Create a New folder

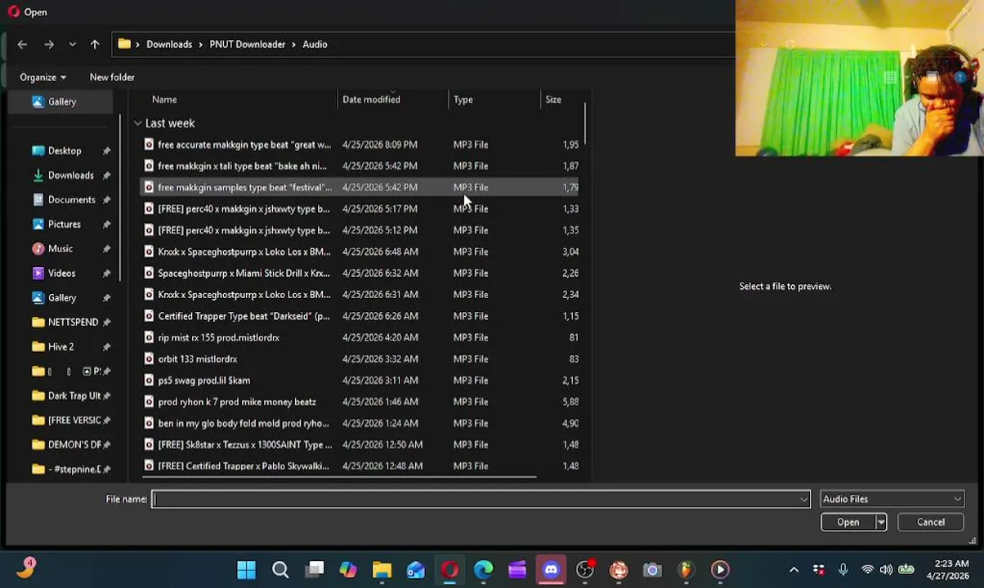112,77
